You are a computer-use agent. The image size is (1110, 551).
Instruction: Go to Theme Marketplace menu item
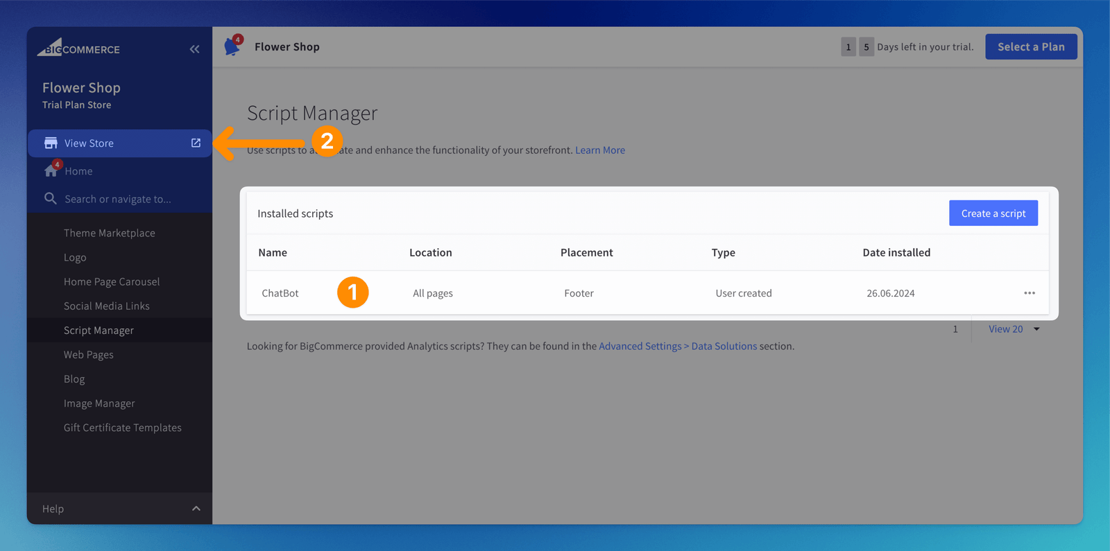(109, 233)
